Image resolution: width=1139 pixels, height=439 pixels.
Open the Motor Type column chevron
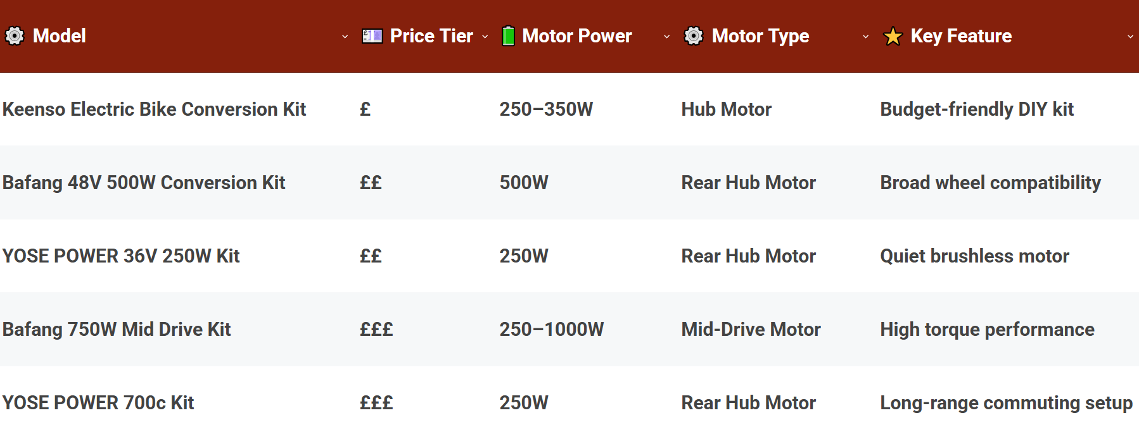pos(865,38)
